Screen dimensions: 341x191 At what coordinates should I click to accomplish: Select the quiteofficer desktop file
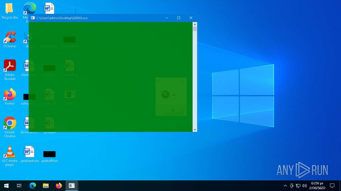click(50, 156)
